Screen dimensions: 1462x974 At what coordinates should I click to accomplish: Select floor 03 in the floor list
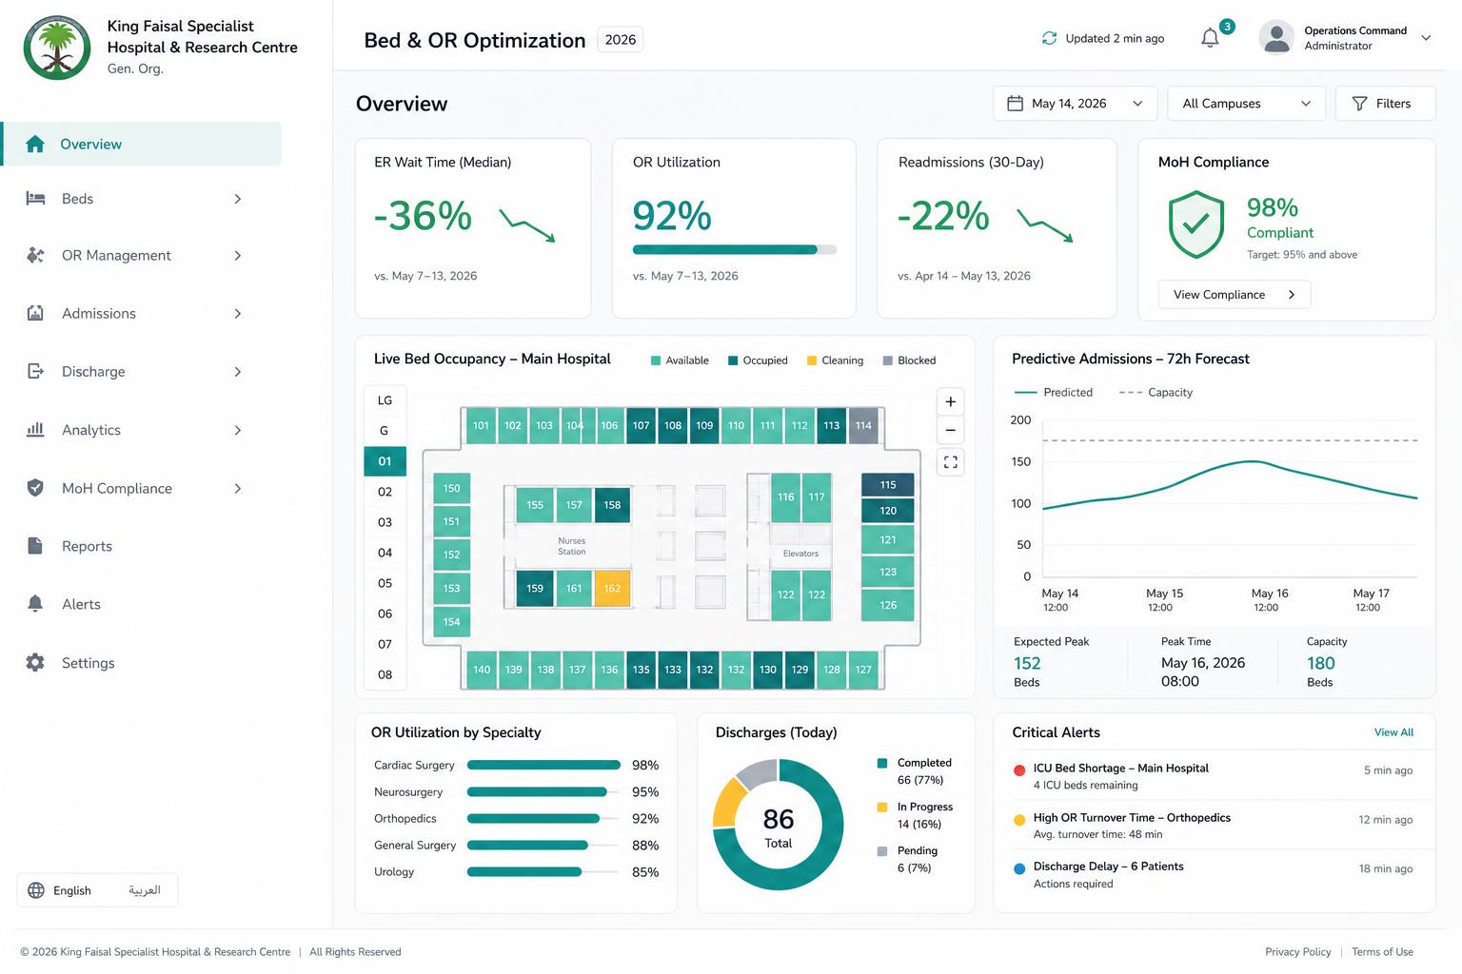click(x=385, y=522)
